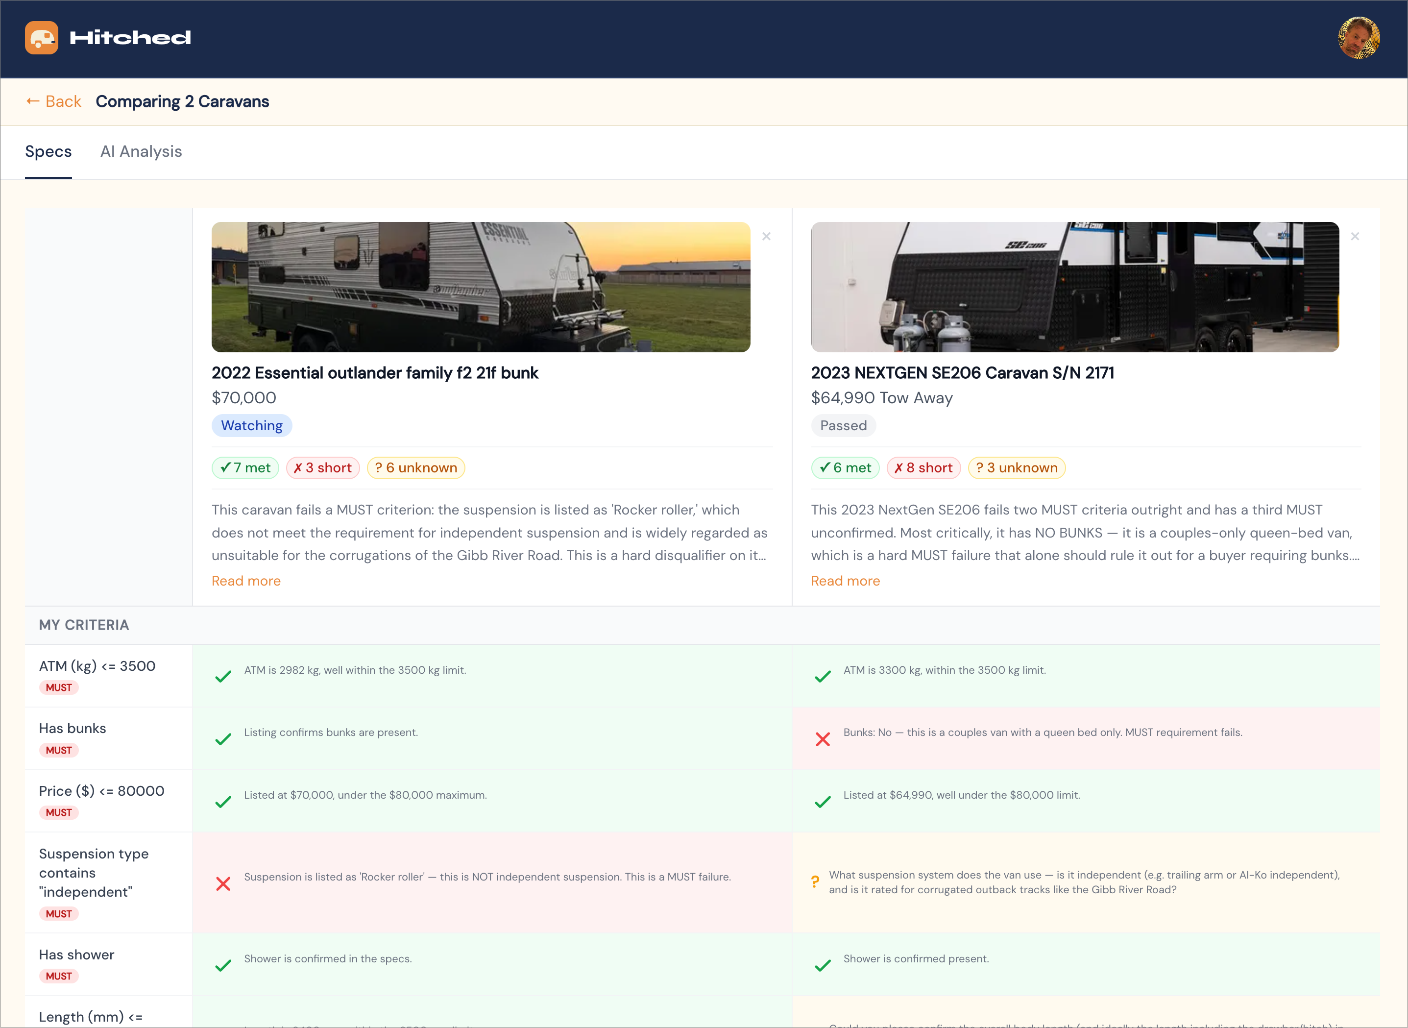Go back using the Back arrow

(x=53, y=101)
